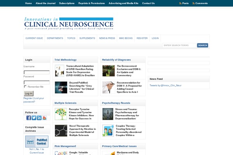Go to Current Issue tab

[34, 38]
